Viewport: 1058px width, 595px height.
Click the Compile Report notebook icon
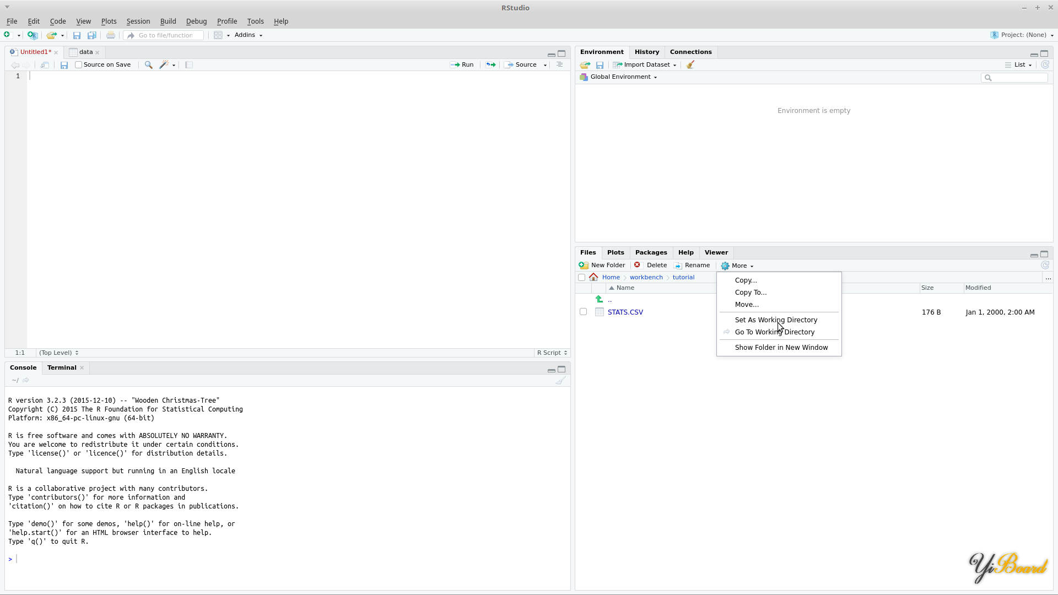tap(189, 65)
